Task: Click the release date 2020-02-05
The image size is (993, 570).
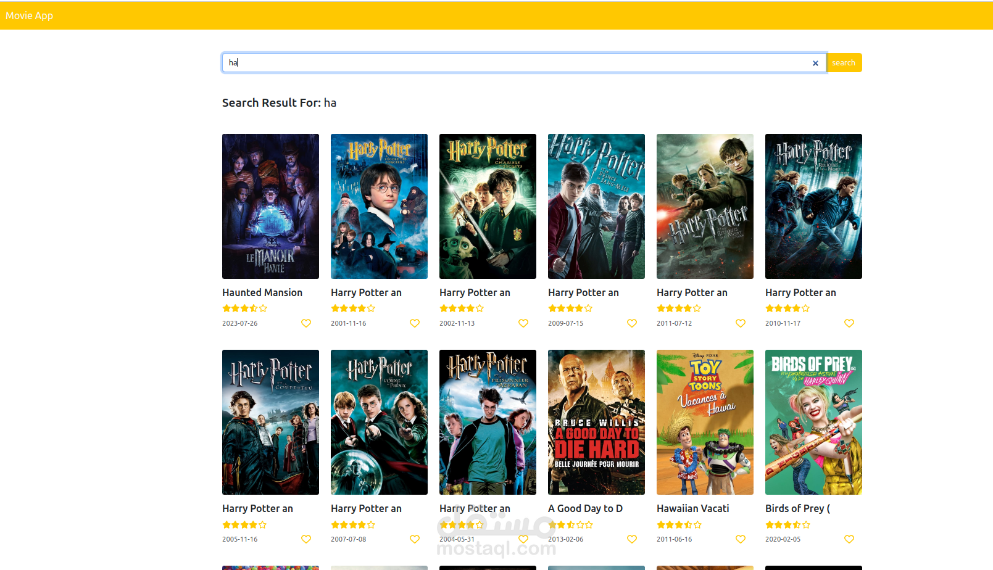Action: pyautogui.click(x=783, y=539)
